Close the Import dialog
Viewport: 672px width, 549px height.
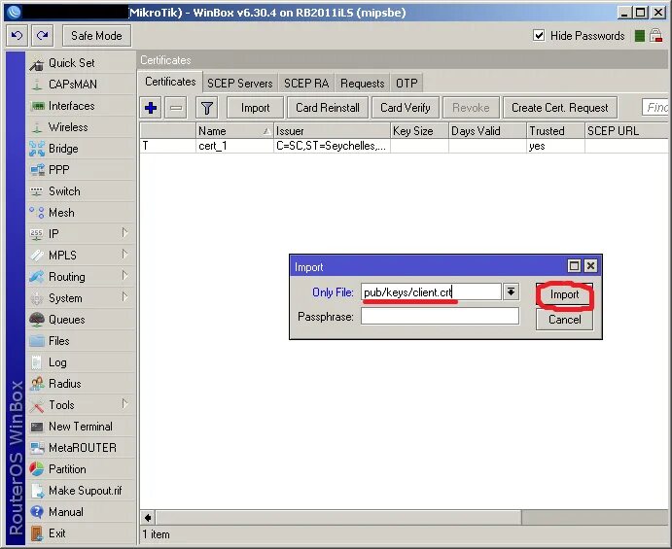tap(590, 266)
